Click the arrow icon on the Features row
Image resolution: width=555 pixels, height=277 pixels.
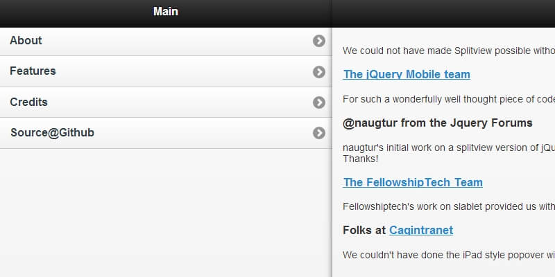(319, 71)
